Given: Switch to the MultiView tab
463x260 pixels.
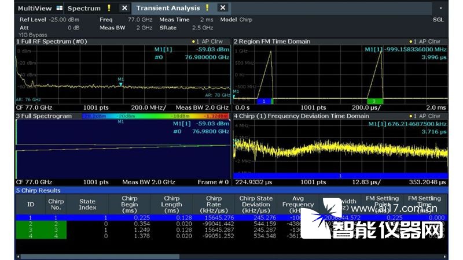Looking at the screenshot, I should (x=34, y=8).
